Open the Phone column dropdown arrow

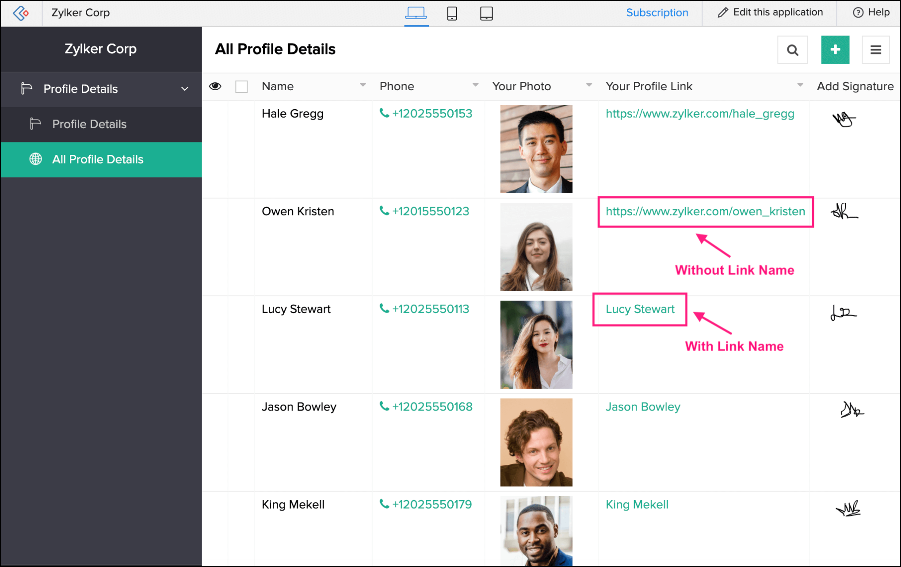click(x=475, y=85)
